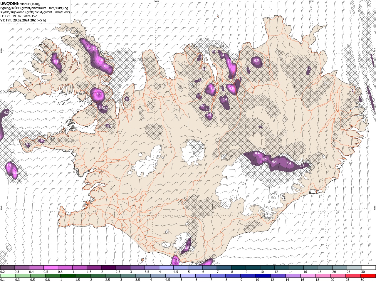Screen dimensions: 376x282
Task: Select the darkest purple snow swatch at 2
Action: 108,268
